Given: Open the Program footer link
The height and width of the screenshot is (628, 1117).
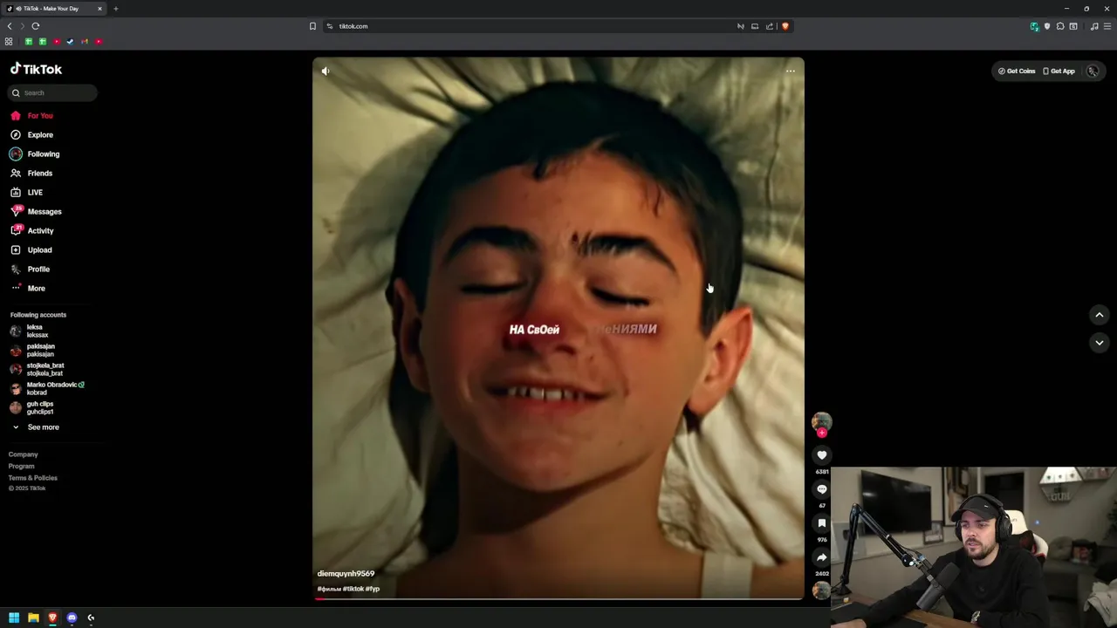Looking at the screenshot, I should 22,466.
